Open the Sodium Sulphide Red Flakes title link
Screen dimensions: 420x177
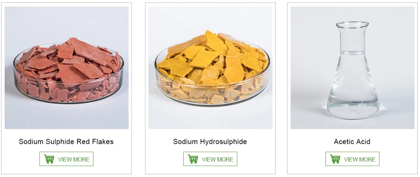point(66,142)
